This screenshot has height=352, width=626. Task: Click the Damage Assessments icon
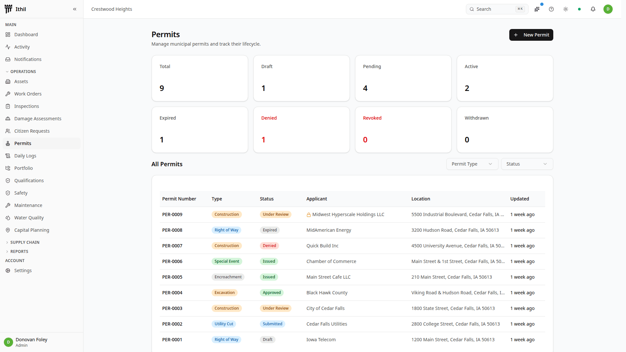coord(8,119)
